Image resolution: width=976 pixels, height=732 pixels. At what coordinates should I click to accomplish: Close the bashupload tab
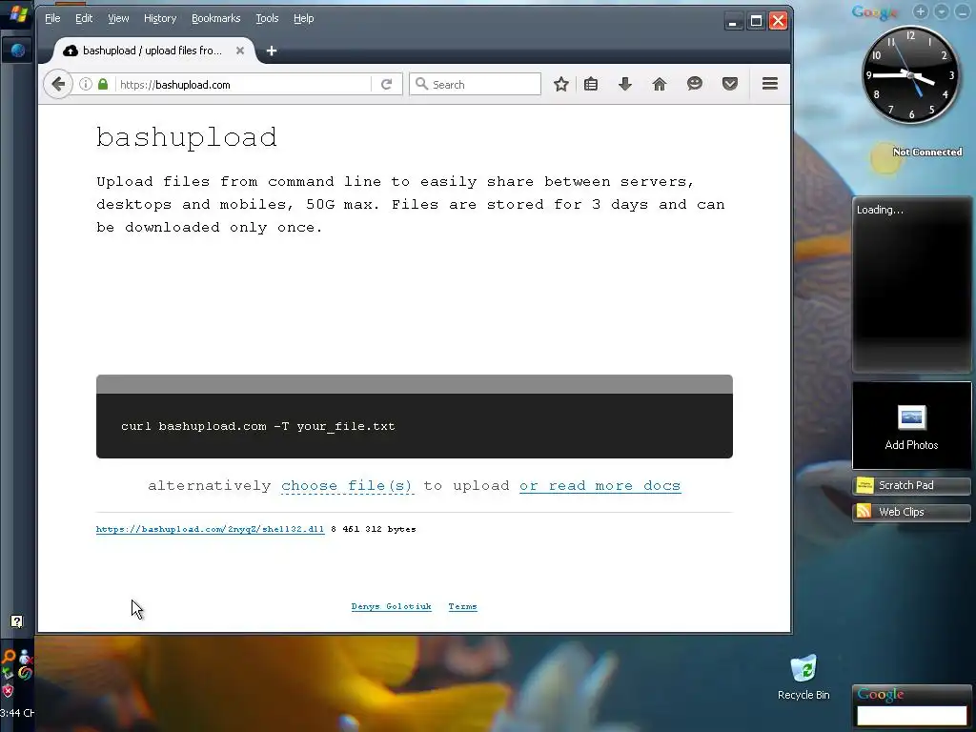239,51
